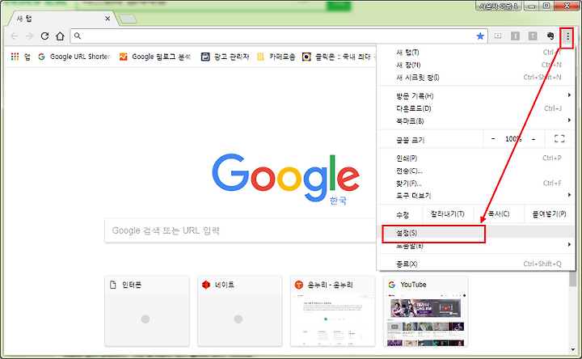The width and height of the screenshot is (582, 359).
Task: Choose 찾기(F)... in the menu
Action: (x=476, y=184)
